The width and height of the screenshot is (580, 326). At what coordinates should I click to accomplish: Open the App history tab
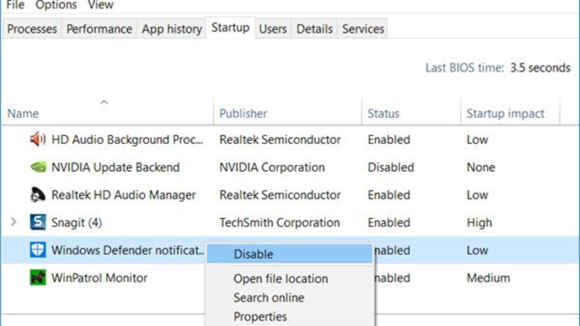click(x=172, y=29)
